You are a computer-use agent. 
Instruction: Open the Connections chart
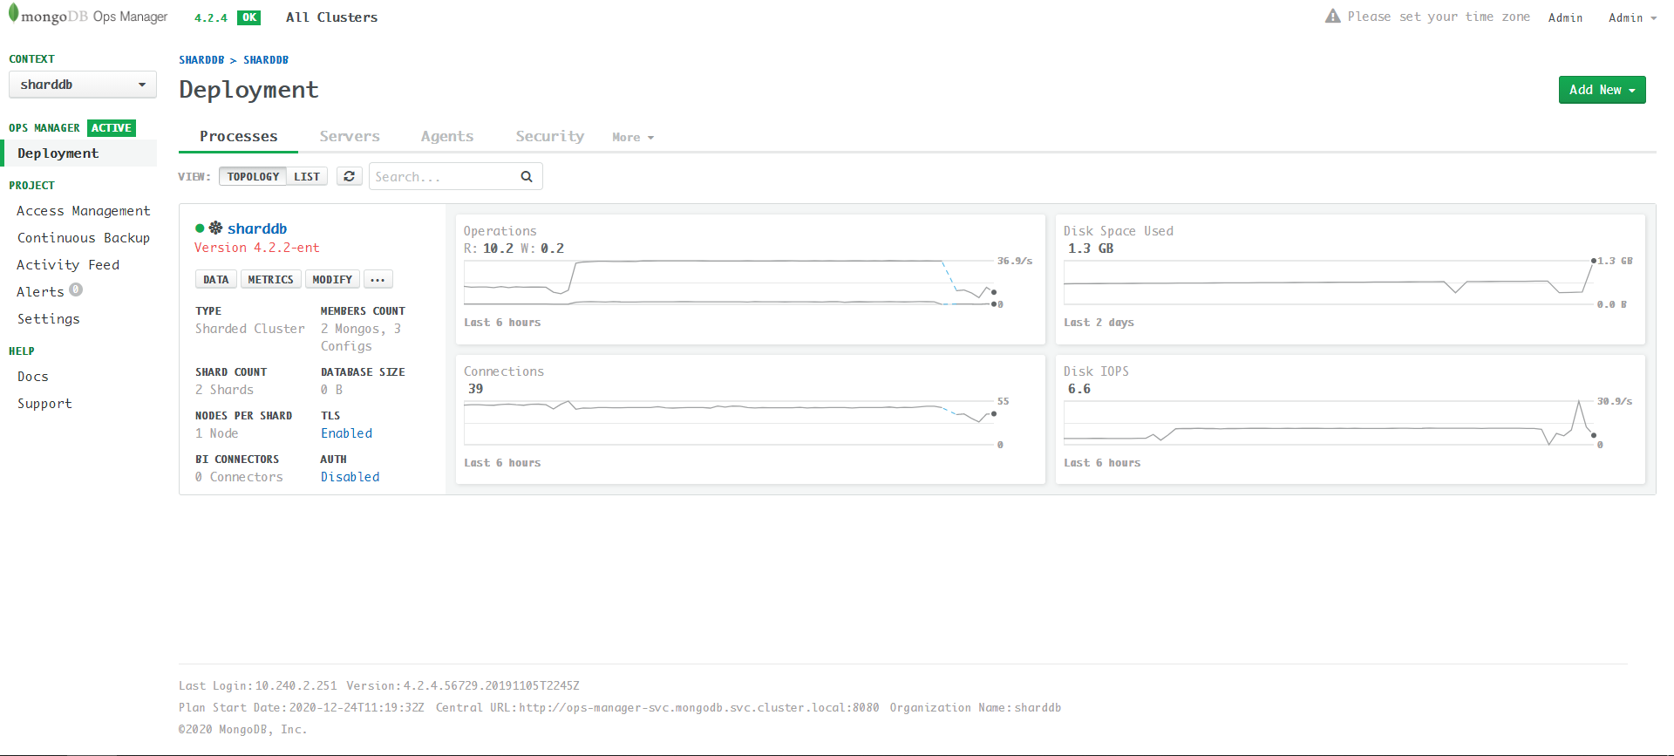751,419
